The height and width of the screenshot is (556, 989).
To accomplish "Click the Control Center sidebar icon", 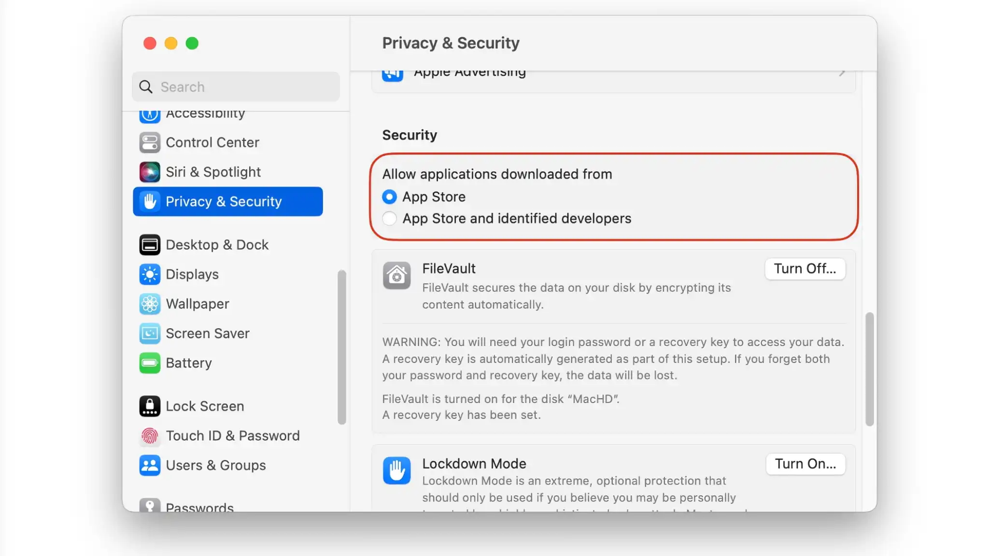I will [x=150, y=143].
